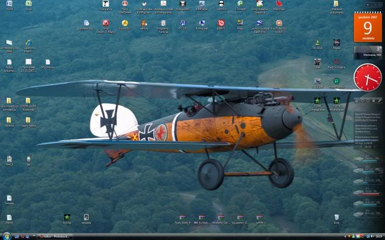Launch Adobe Acrobat 8 Professional
Screen dimensions: 385x240
(163, 7)
